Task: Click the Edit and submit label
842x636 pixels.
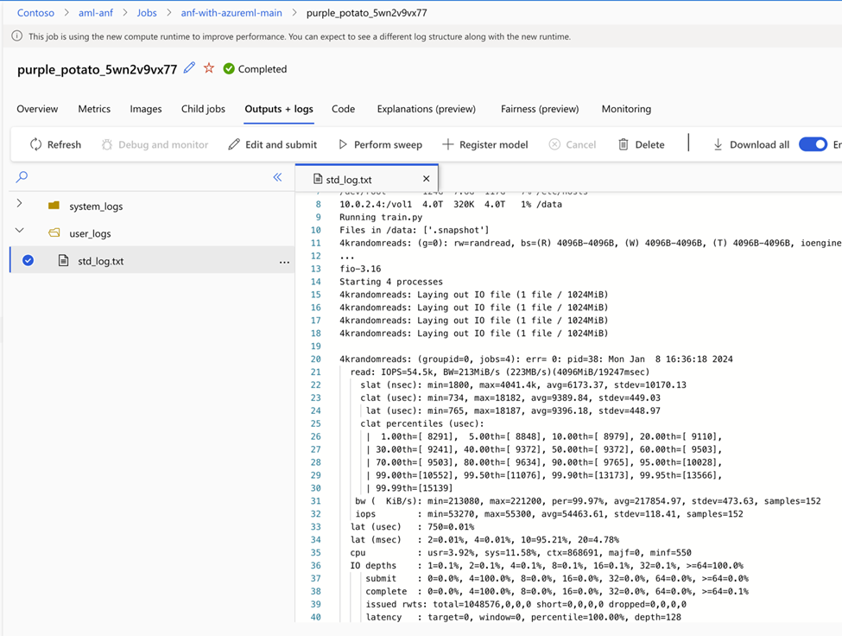Action: (281, 144)
